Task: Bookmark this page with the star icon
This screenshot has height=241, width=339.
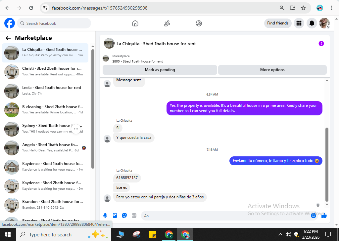Action: click(x=303, y=8)
